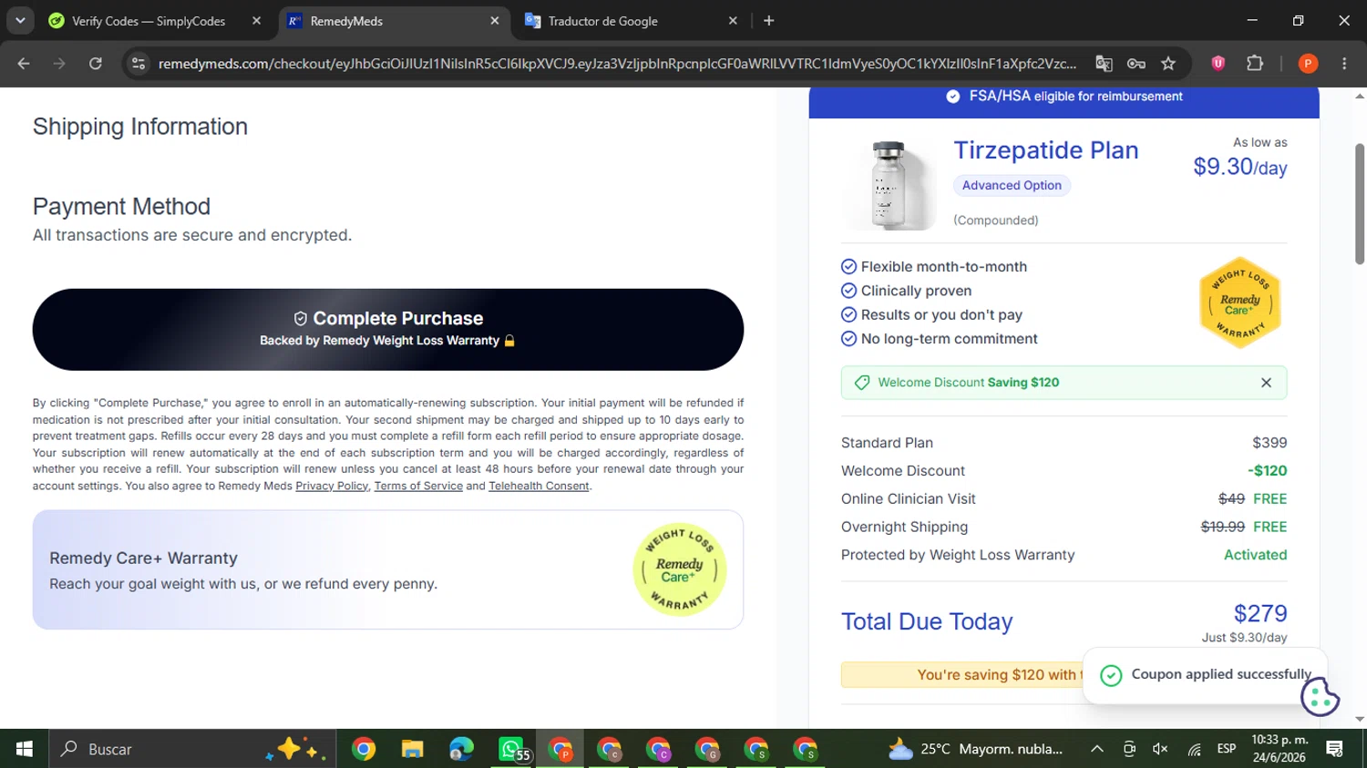Click the Buscar taskbar search box
This screenshot has height=768, width=1367.
tap(192, 749)
